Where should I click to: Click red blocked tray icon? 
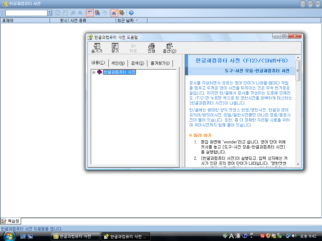click(x=262, y=236)
